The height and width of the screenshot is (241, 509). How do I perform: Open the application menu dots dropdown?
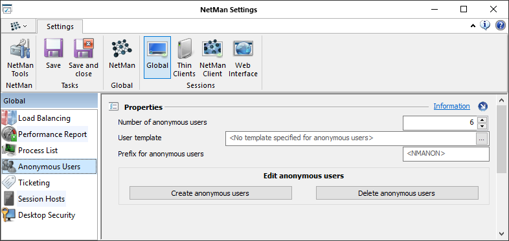pyautogui.click(x=19, y=26)
